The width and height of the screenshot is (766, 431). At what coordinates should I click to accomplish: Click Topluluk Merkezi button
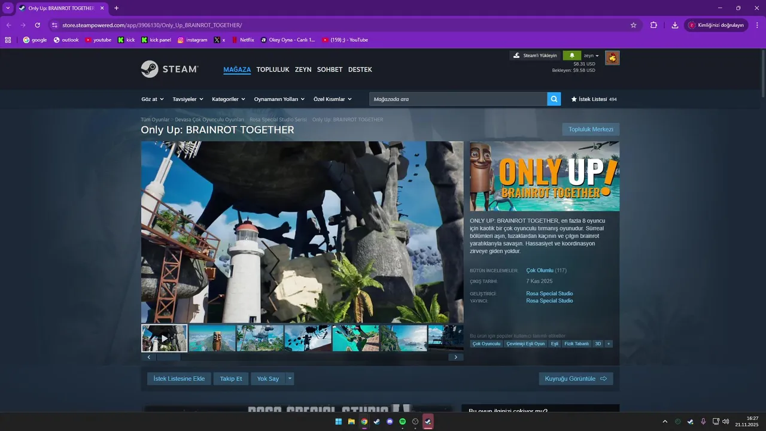pyautogui.click(x=591, y=129)
